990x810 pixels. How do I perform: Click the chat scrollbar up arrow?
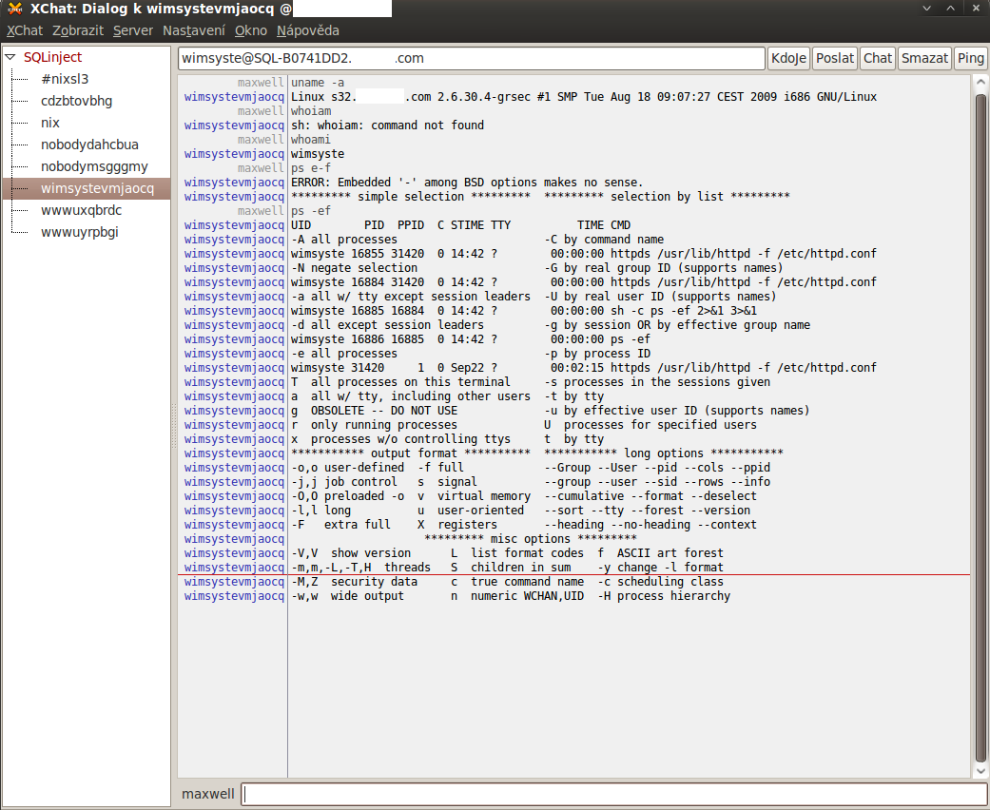[x=980, y=82]
